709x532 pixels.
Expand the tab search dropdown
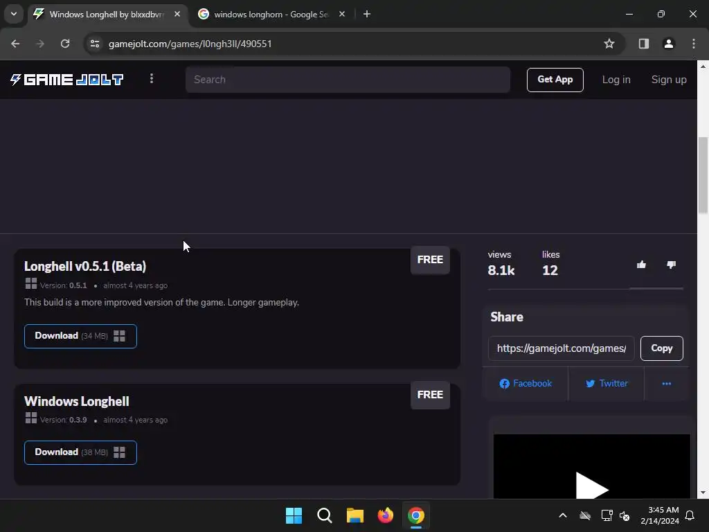[14, 14]
